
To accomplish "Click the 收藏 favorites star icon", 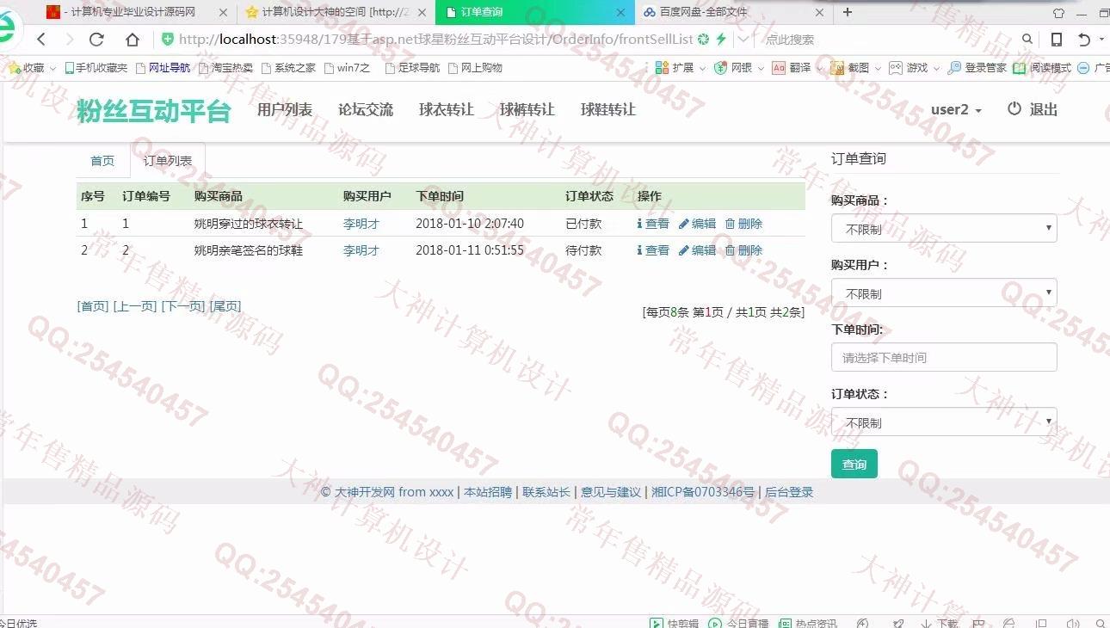I will click(x=14, y=68).
